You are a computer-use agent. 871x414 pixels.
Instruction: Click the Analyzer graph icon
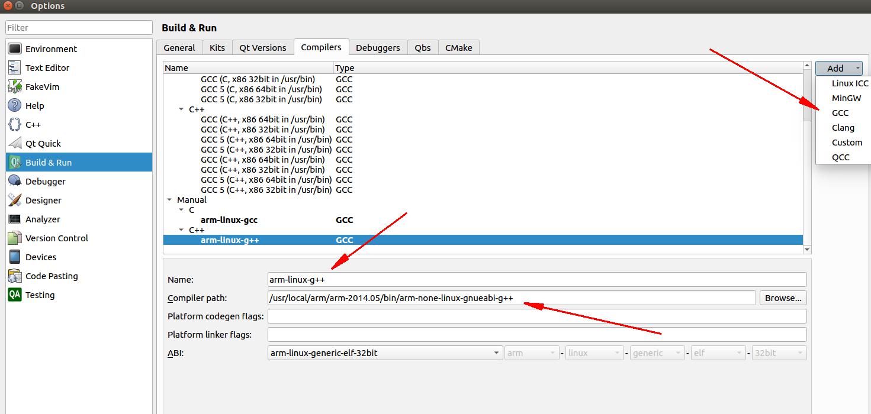click(15, 219)
